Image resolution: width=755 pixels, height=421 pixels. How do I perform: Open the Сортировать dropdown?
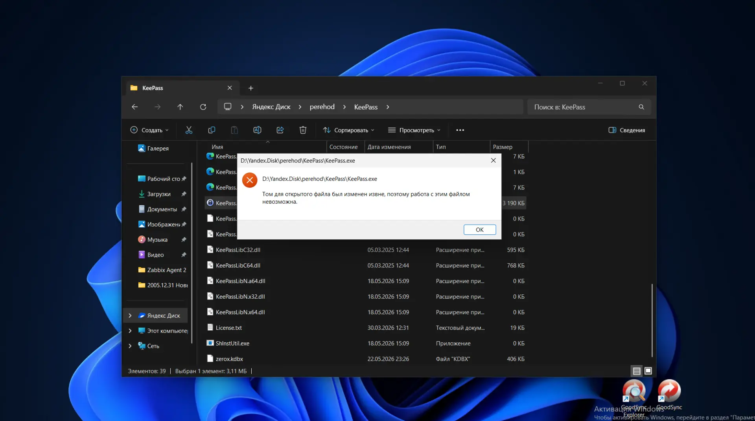(349, 130)
